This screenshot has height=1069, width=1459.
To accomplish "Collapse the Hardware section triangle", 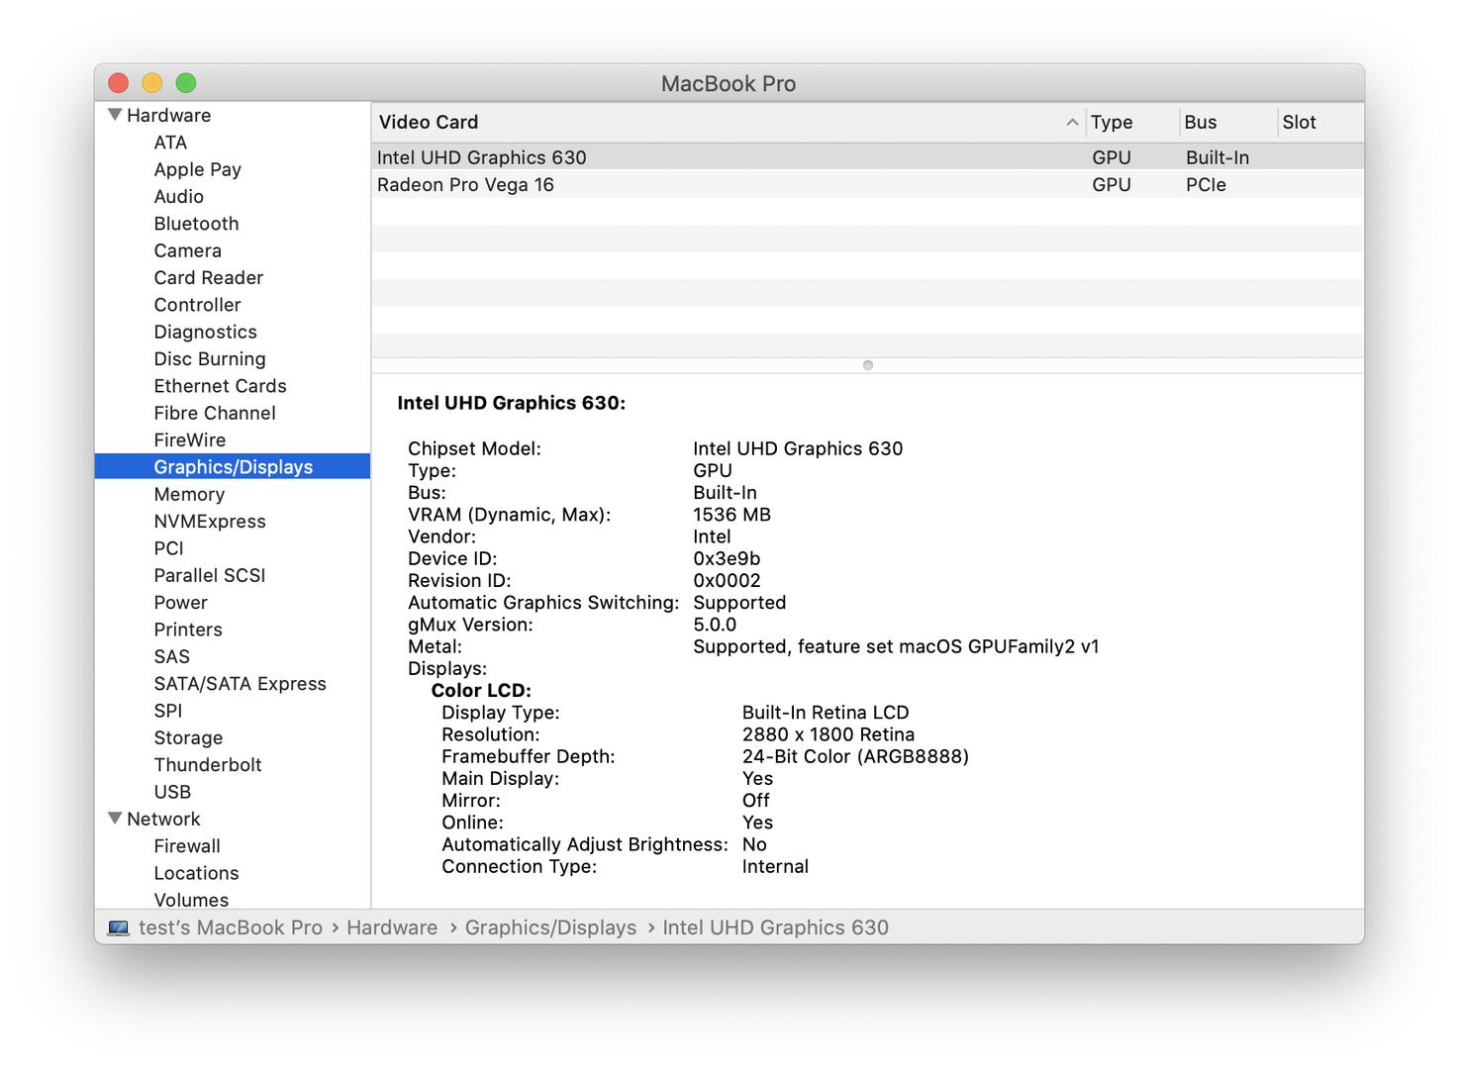I will (x=115, y=115).
